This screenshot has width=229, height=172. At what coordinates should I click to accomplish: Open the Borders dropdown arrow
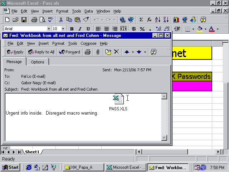point(193,29)
